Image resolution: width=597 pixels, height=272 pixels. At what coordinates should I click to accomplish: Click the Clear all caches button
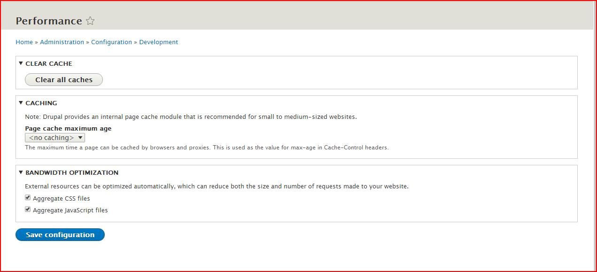[64, 80]
